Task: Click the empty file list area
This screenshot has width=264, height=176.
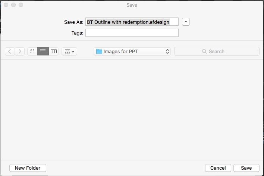Action: [x=132, y=110]
